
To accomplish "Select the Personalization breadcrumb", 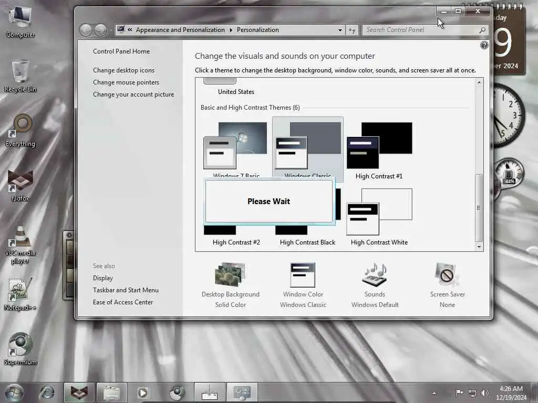I will click(x=257, y=30).
